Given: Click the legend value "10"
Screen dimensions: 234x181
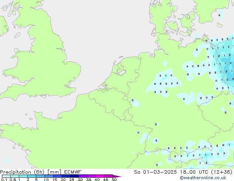Looking at the screenshot, I should tap(46, 180).
